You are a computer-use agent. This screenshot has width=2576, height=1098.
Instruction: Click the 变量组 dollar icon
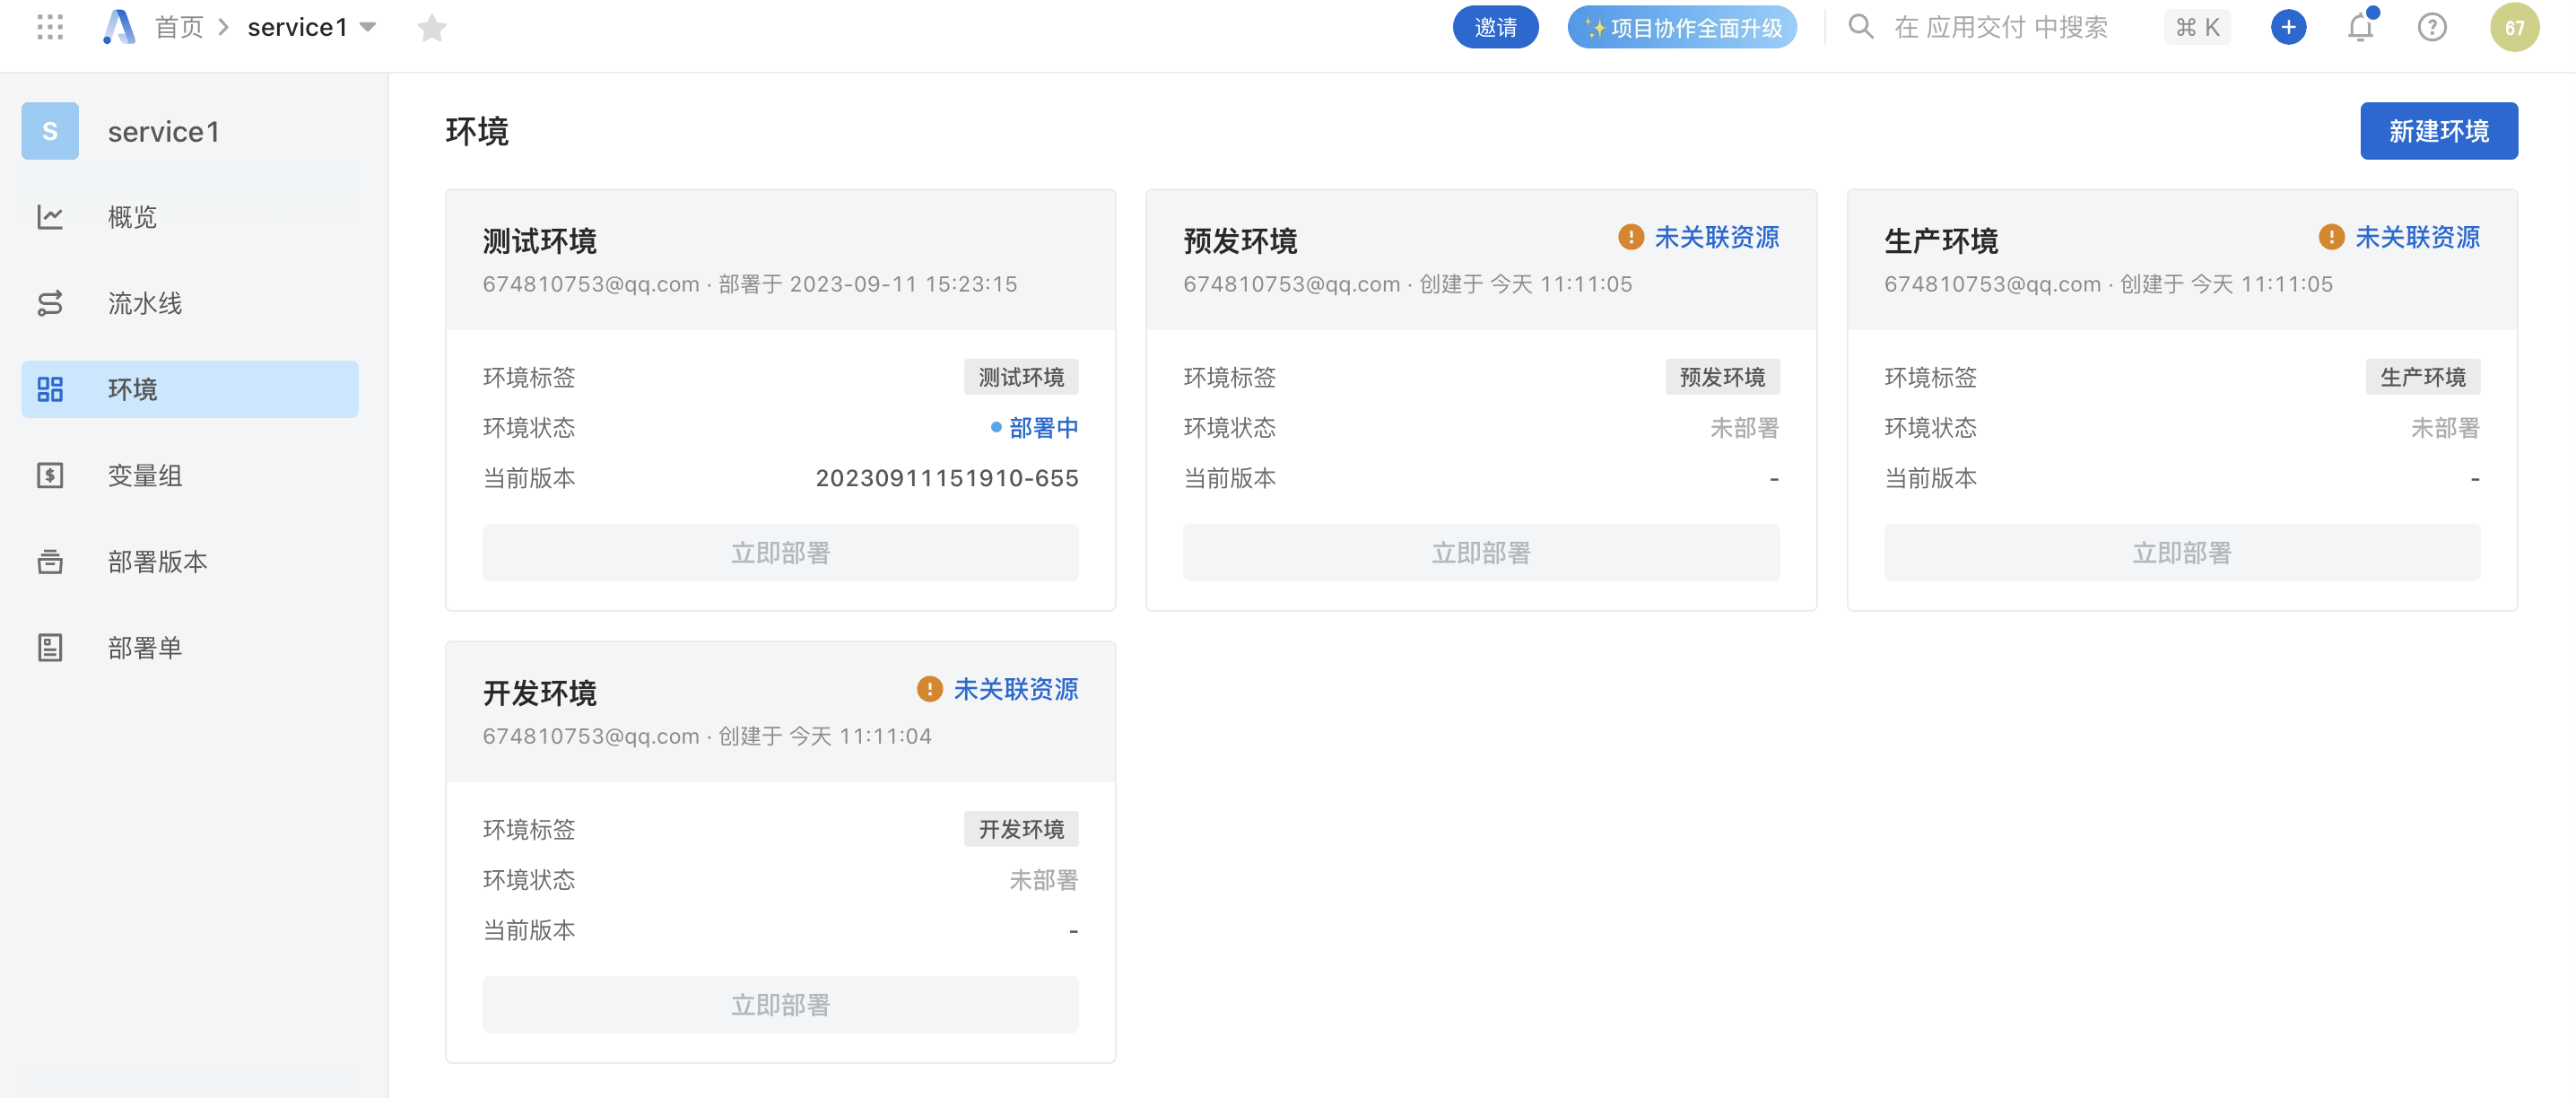tap(50, 475)
